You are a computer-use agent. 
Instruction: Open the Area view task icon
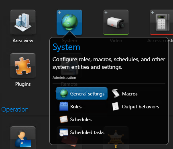23,22
